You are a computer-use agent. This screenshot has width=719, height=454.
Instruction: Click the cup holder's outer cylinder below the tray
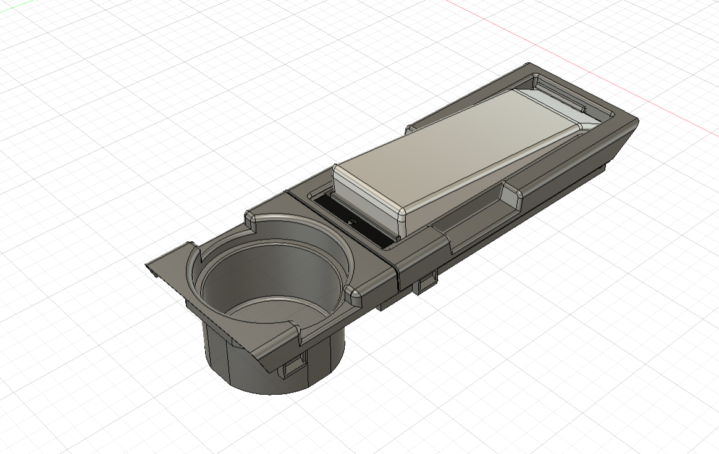247,370
